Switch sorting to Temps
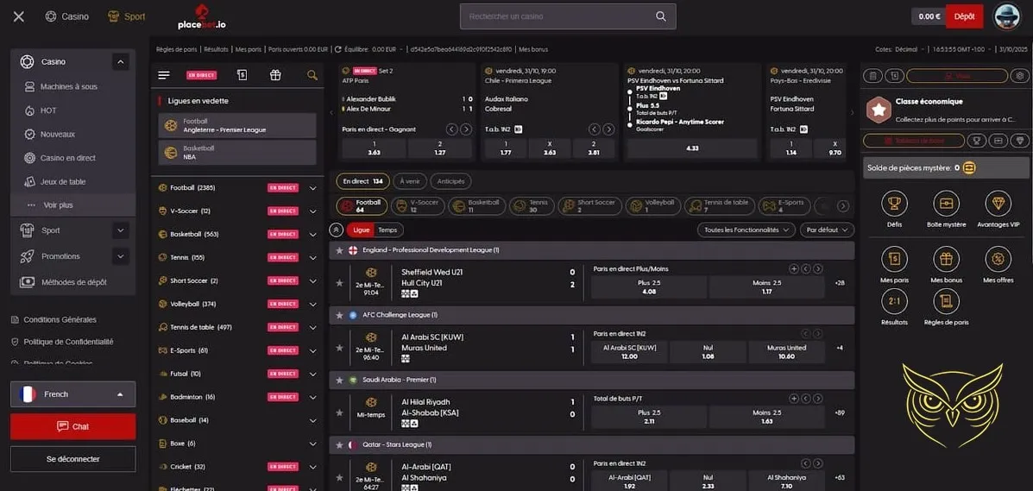Viewport: 1033px width, 491px height. (387, 230)
